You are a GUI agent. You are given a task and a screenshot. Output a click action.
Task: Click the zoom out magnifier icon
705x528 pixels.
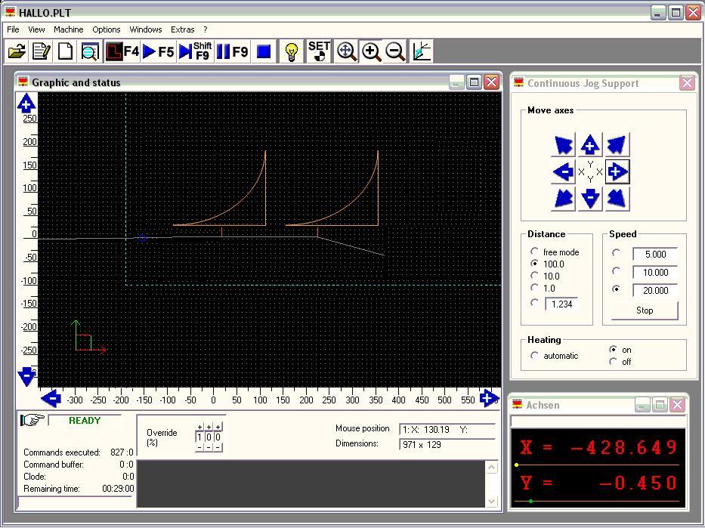tap(395, 51)
